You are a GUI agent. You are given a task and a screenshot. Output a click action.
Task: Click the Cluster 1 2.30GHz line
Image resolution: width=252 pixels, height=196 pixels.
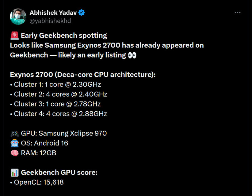(57, 84)
